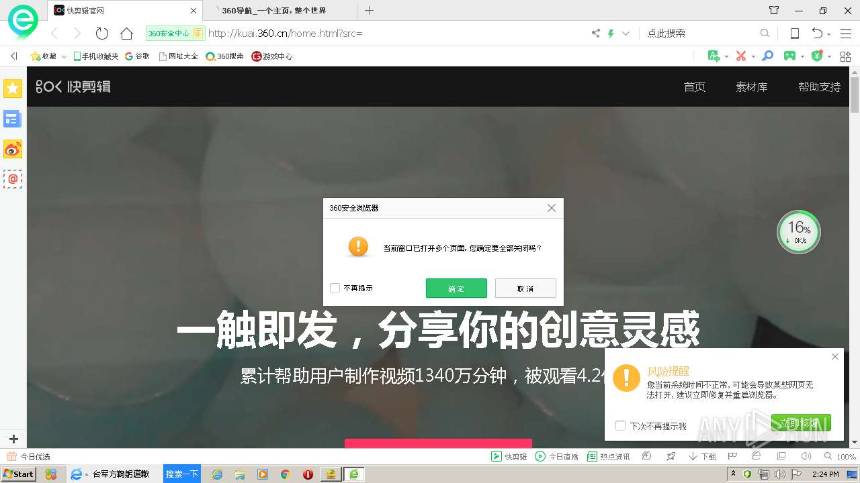Click the green game controller icon
Screen dimensions: 860x483
pos(790,56)
